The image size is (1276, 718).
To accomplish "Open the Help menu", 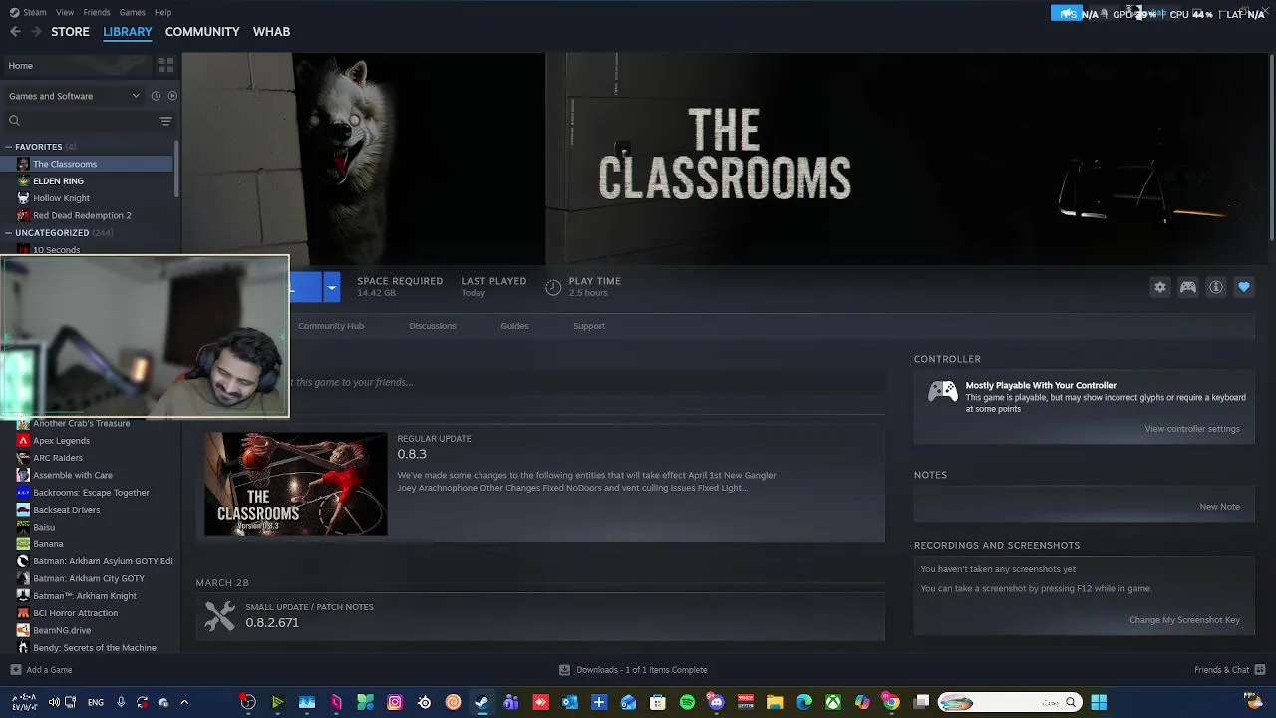I will coord(163,12).
